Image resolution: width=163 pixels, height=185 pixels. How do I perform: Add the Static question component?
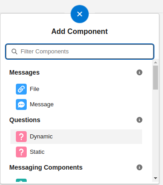pyautogui.click(x=76, y=152)
